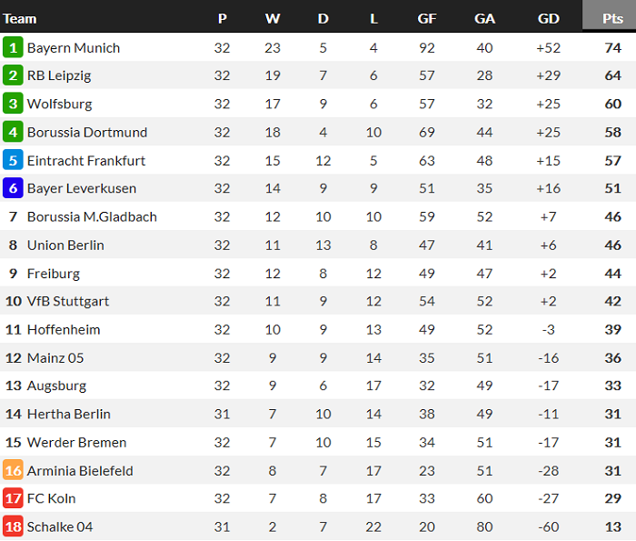This screenshot has width=636, height=541.
Task: Click Bayern Munich's 74 points value
Action: (612, 47)
